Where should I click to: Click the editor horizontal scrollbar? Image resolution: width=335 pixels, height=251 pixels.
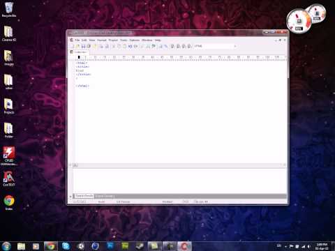pyautogui.click(x=178, y=165)
